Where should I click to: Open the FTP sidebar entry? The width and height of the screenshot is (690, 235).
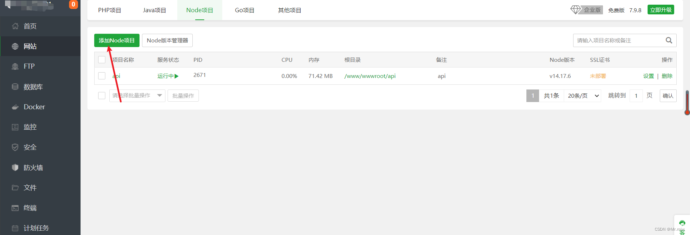[x=40, y=66]
